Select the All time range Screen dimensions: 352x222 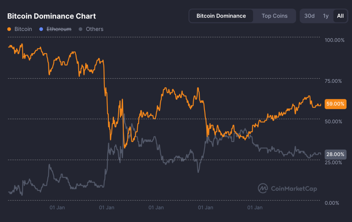pyautogui.click(x=340, y=16)
